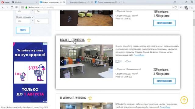Click 'Рабочих мест: 100' text
This screenshot has width=195, height=109.
click(124, 77)
